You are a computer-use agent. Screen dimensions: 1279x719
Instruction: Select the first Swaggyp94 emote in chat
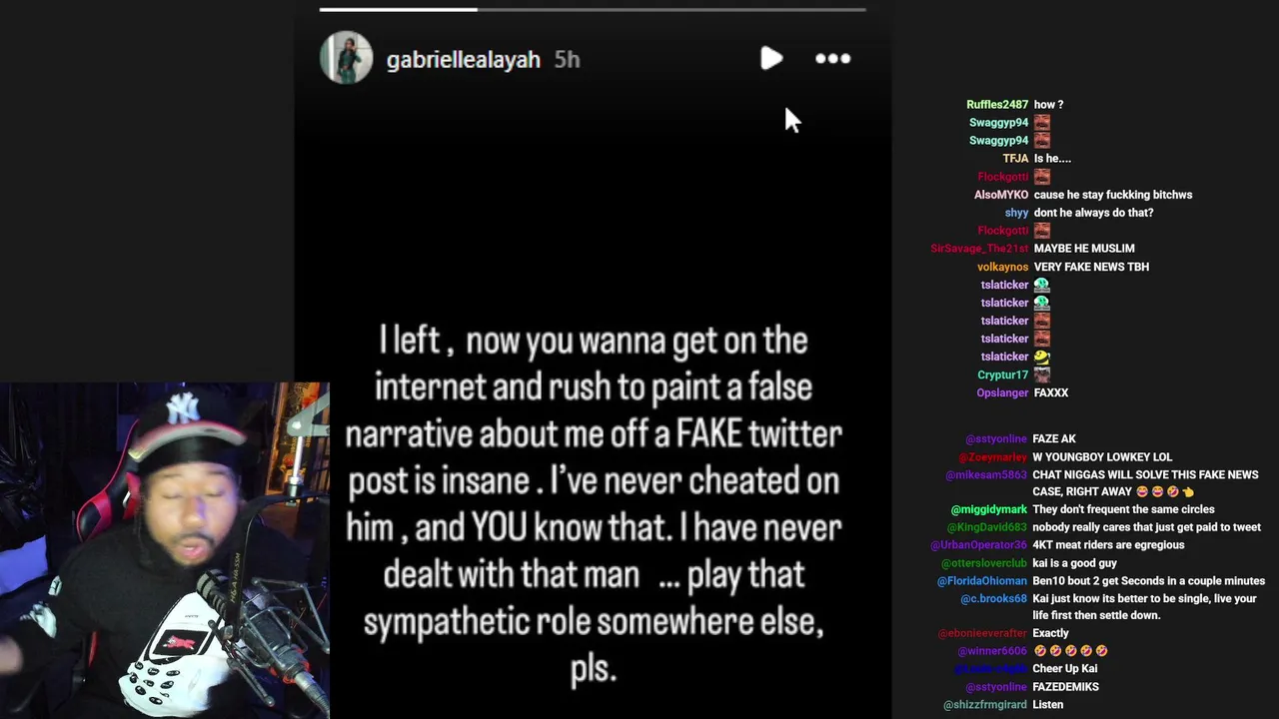(x=1042, y=123)
